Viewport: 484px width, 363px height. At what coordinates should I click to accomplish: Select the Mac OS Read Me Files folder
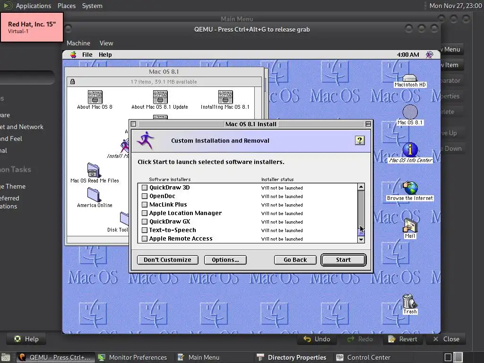point(94,170)
